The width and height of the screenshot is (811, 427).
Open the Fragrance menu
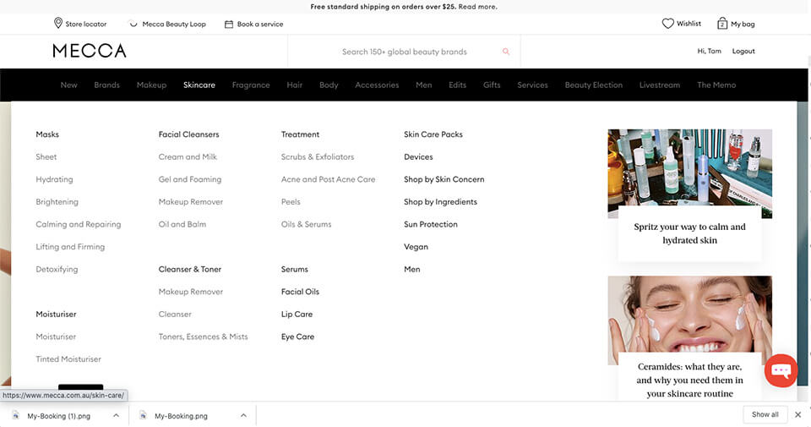pos(251,85)
